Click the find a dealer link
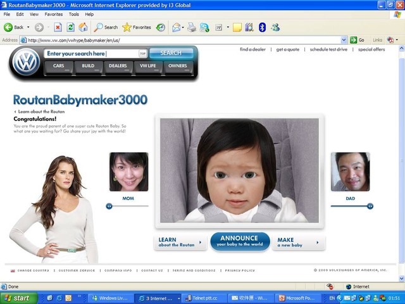This screenshot has width=405, height=304. tap(252, 49)
